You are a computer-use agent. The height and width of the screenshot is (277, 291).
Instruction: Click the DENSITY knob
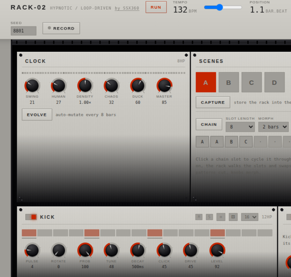85,86
